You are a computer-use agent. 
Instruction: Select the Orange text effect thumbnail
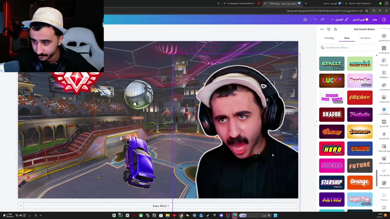click(360, 182)
